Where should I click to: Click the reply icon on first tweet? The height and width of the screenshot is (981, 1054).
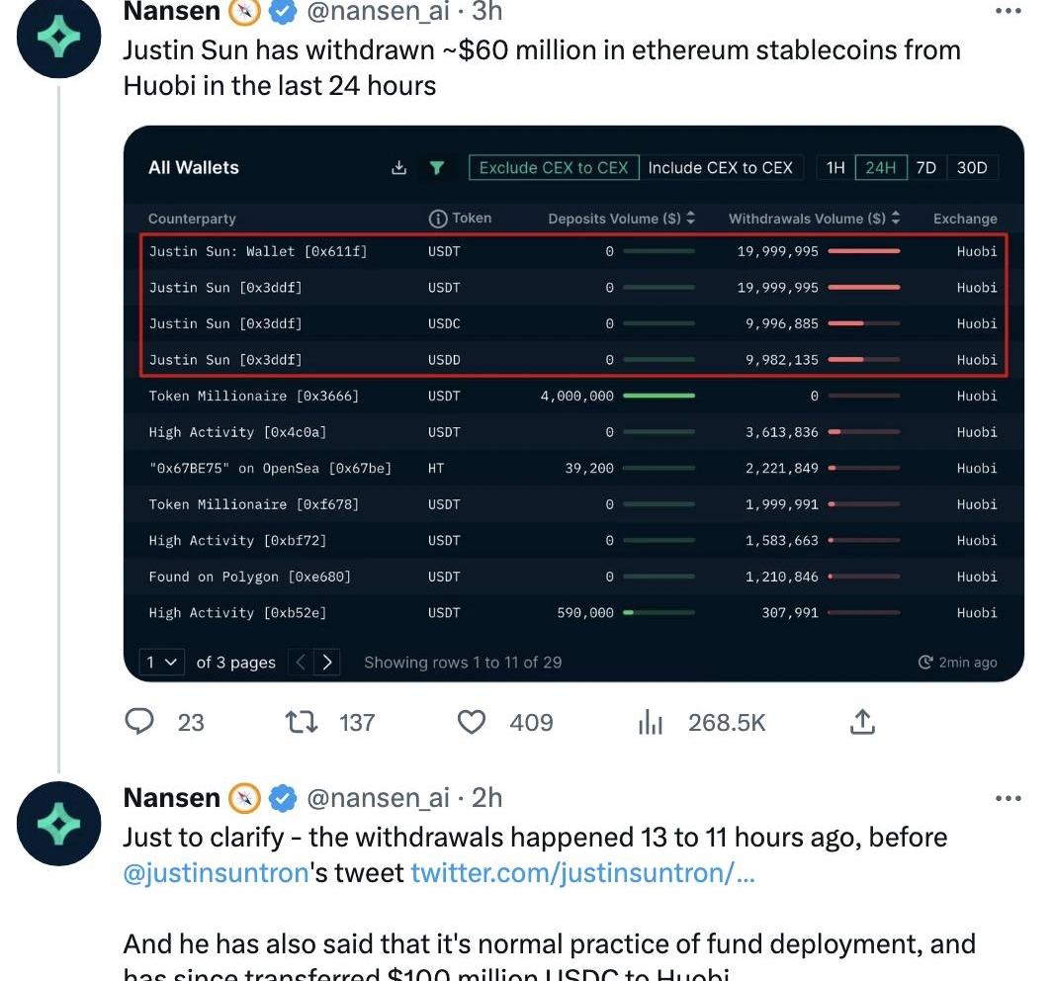[x=139, y=722]
